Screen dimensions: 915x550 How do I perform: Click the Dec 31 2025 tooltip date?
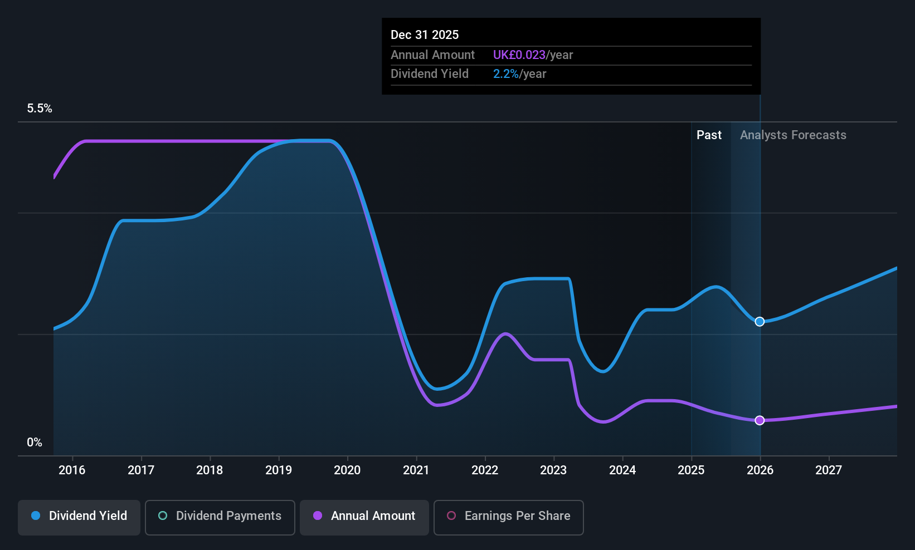[425, 35]
